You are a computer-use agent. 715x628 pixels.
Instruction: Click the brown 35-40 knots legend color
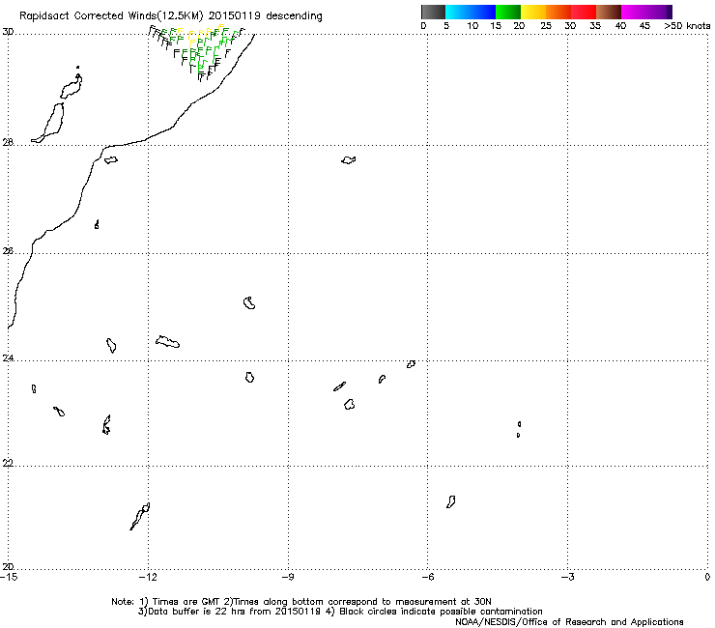(609, 12)
